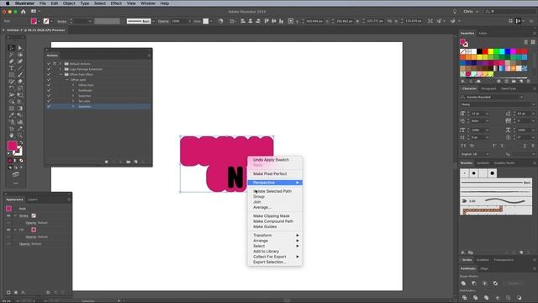Choose Undo Apply Swatch in context menu
This screenshot has width=538, height=303.
point(271,160)
